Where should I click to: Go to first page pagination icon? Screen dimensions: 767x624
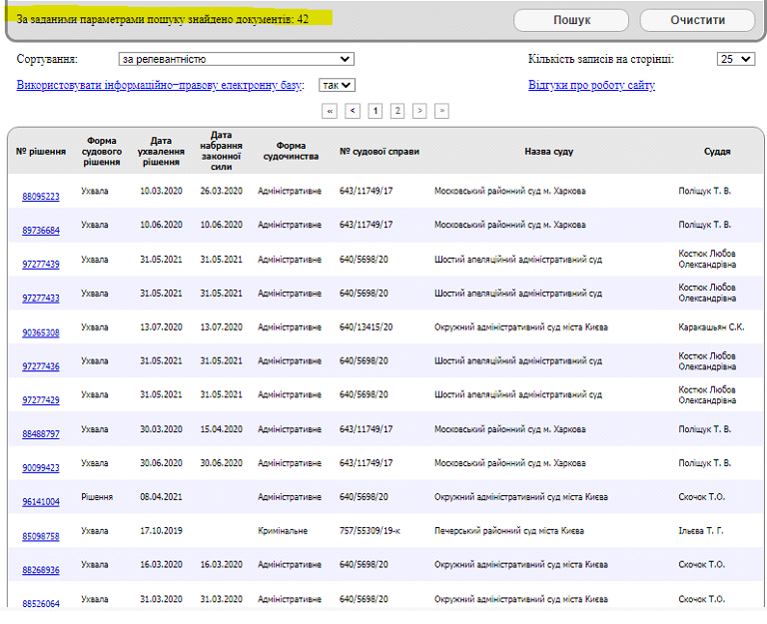(330, 111)
